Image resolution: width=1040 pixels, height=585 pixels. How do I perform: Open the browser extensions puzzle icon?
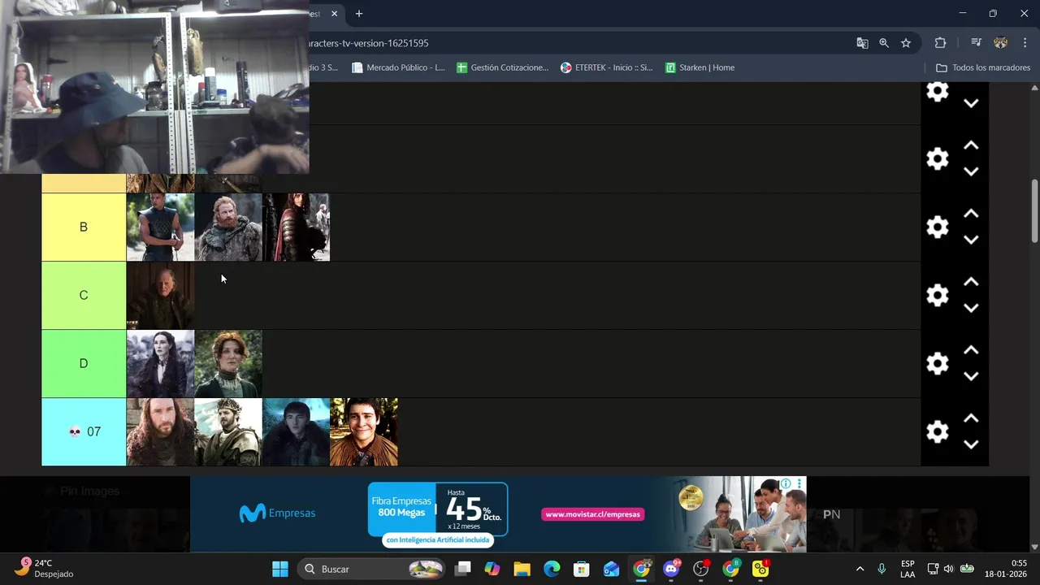940,43
